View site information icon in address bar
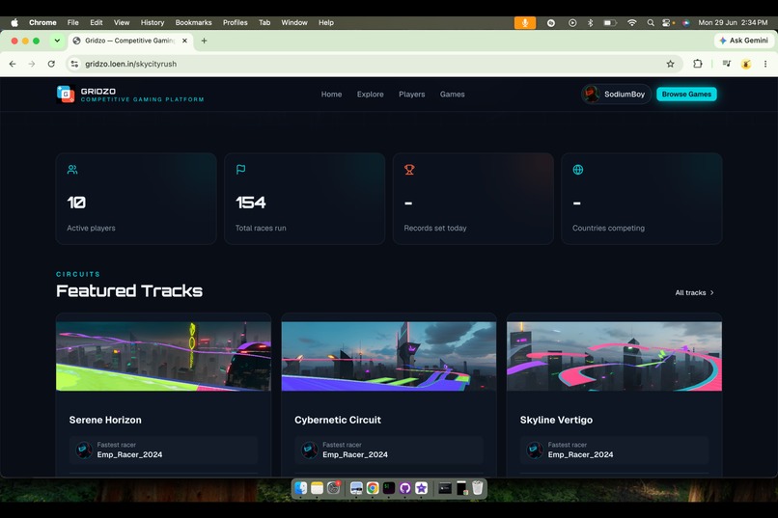Screen dimensions: 778x518 pos(74,64)
